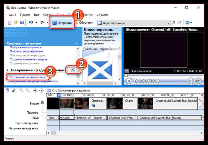Toggle the Сборники collections button
This screenshot has height=145, width=208.
pos(85,23)
